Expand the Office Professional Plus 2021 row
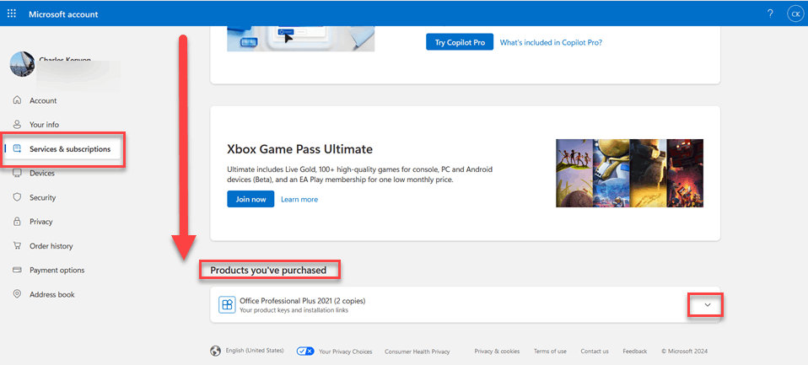808x365 pixels. tap(708, 305)
